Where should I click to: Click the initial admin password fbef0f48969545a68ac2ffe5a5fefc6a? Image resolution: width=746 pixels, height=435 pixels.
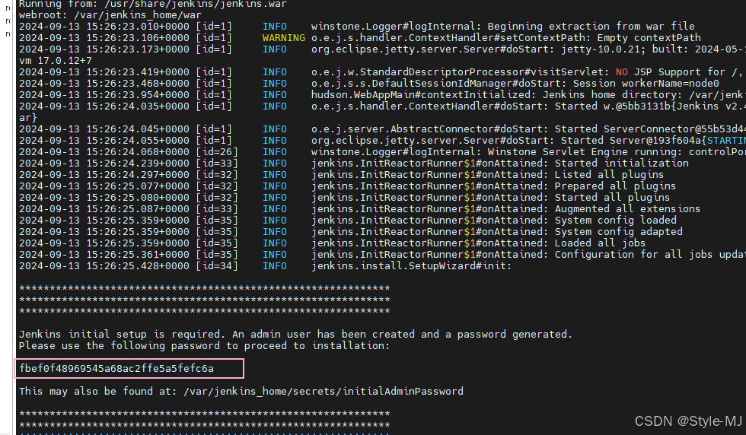(x=116, y=368)
